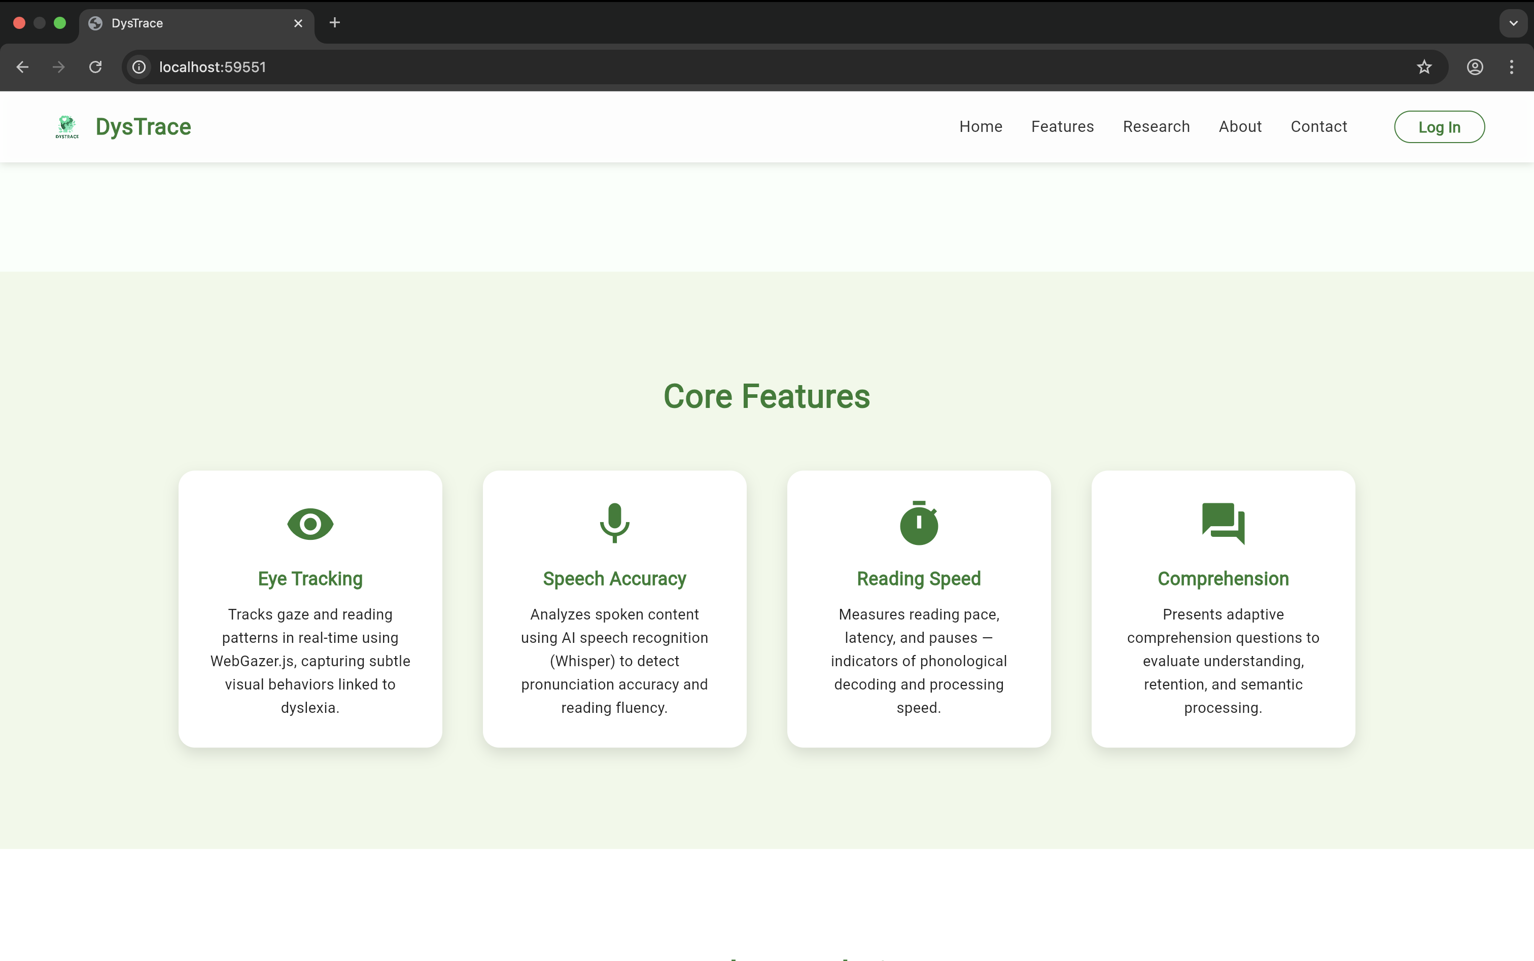
Task: Reload the page
Action: (x=95, y=67)
